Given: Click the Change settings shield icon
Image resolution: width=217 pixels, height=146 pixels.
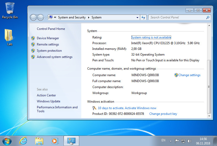Looking at the screenshot, I should tap(176, 75).
